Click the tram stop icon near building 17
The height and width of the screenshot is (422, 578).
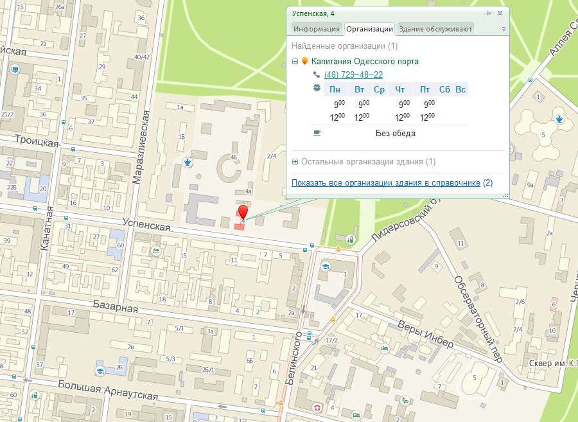click(333, 319)
